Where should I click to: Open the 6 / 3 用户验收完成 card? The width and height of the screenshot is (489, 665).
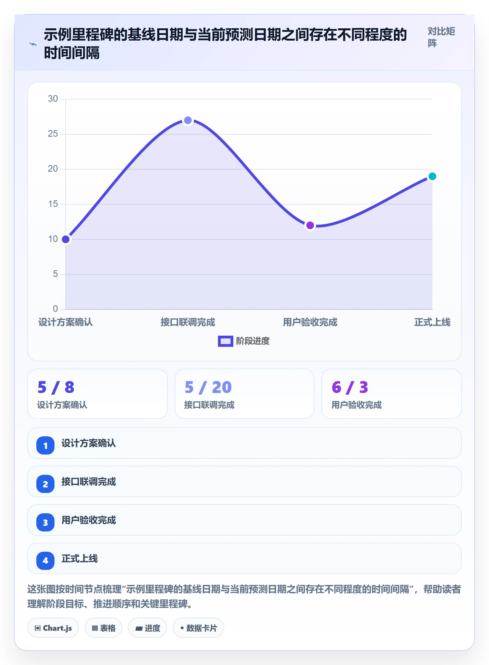392,394
